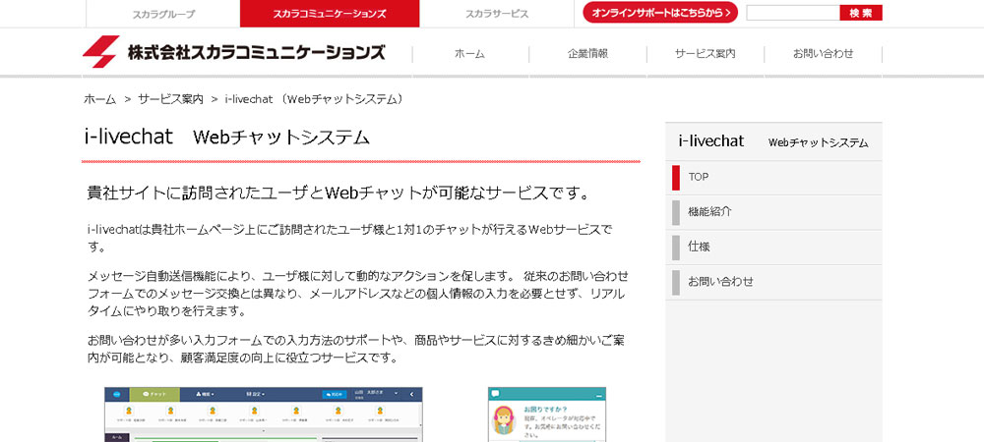Open 企業情報 in main navigation
Image resolution: width=984 pixels, height=442 pixels.
[x=587, y=54]
